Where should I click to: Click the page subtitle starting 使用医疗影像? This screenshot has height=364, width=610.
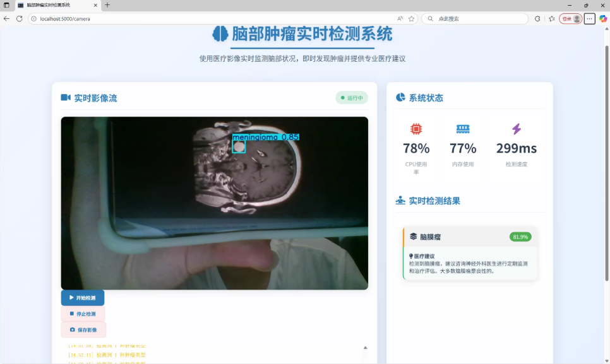302,59
